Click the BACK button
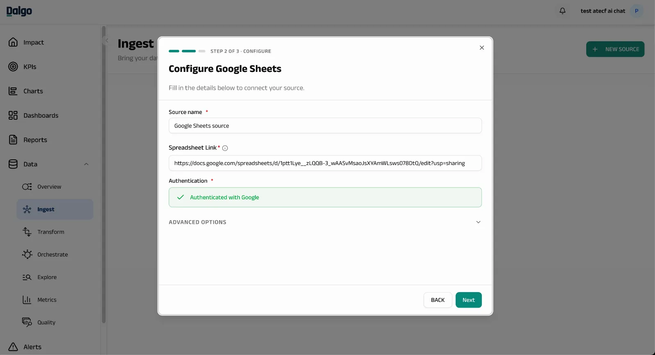The width and height of the screenshot is (655, 355). tap(438, 300)
